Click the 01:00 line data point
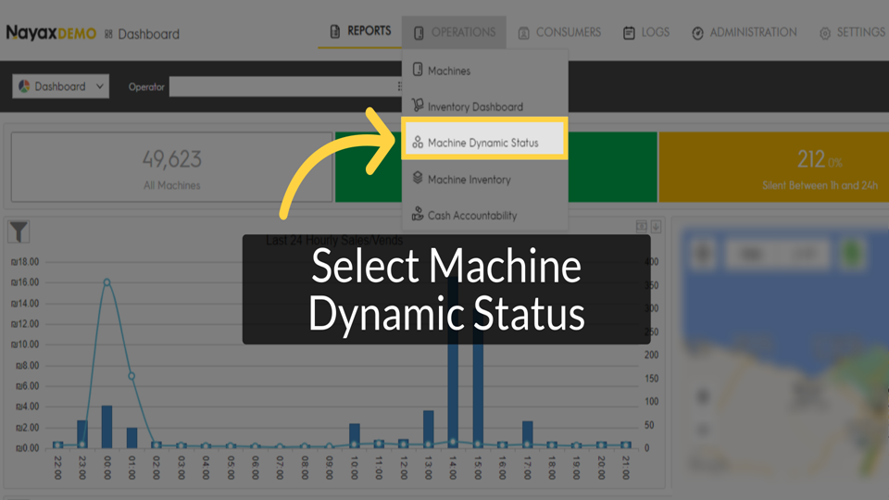 pos(131,376)
